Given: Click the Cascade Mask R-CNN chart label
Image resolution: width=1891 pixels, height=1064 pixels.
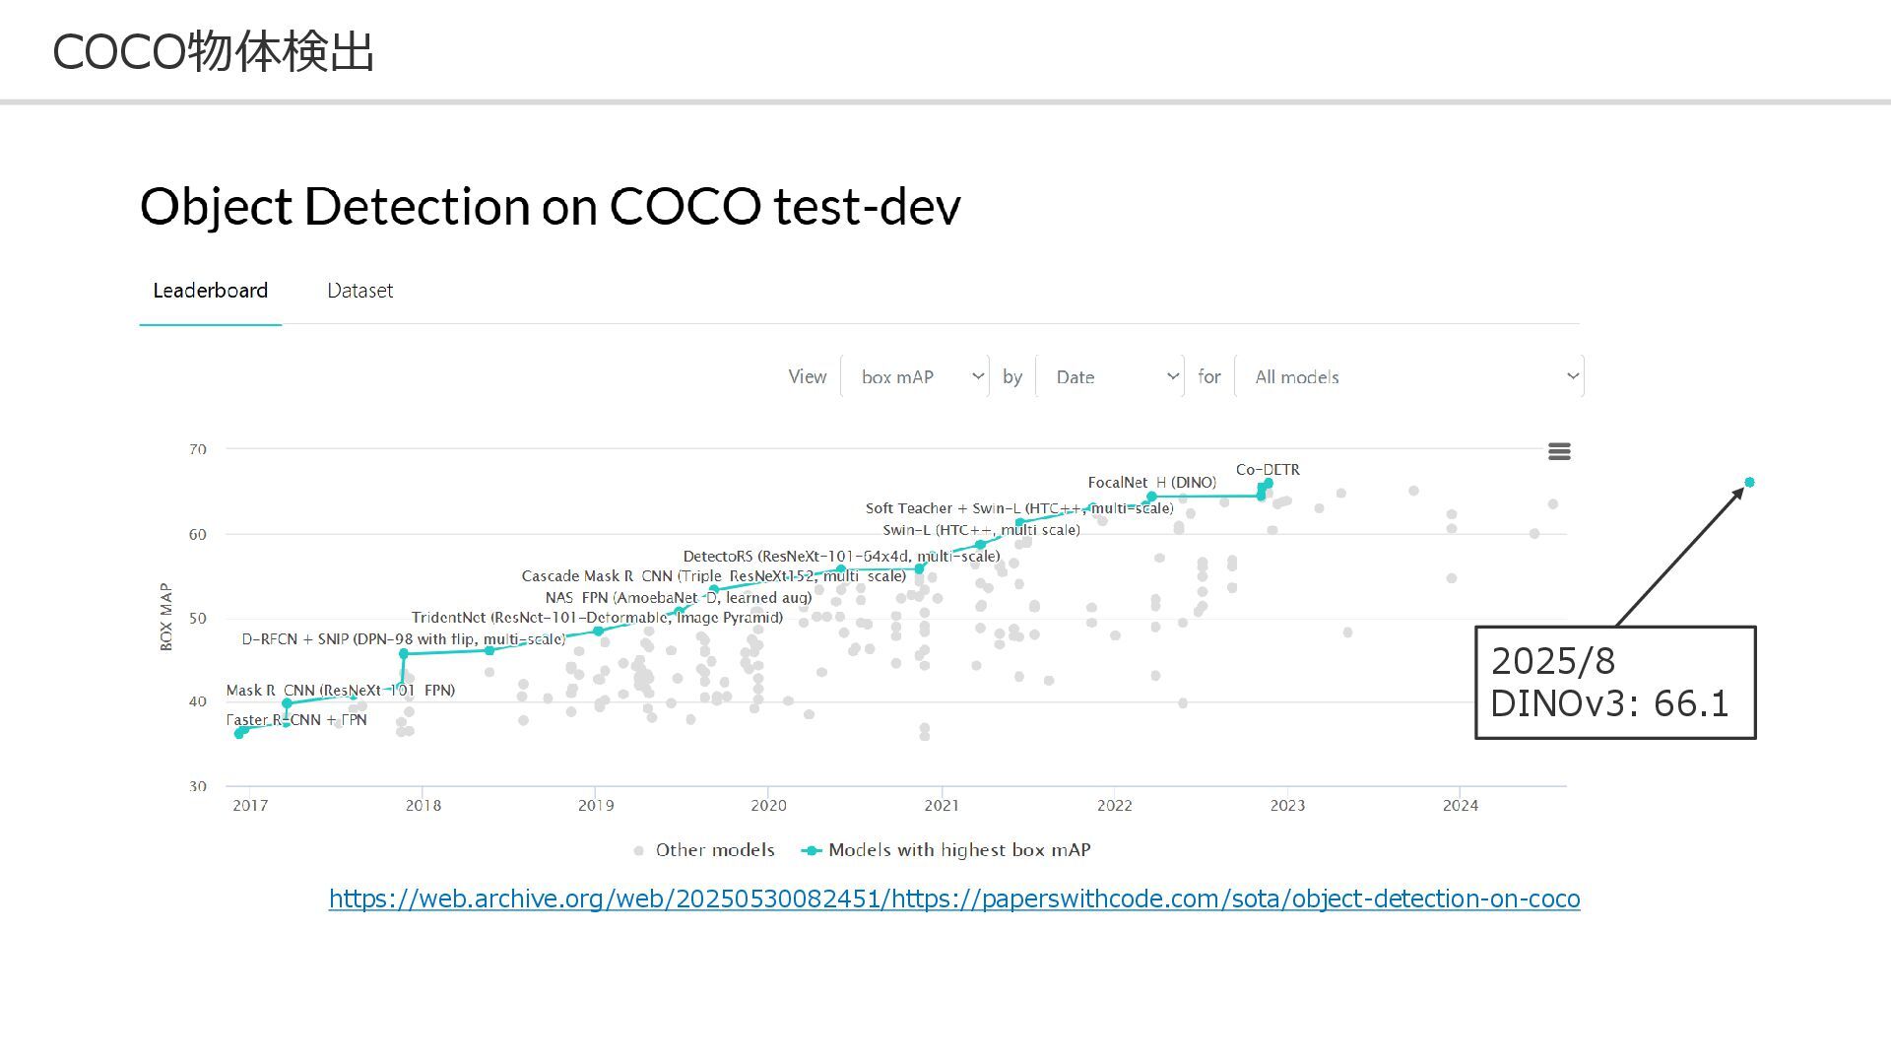Looking at the screenshot, I should (x=713, y=576).
